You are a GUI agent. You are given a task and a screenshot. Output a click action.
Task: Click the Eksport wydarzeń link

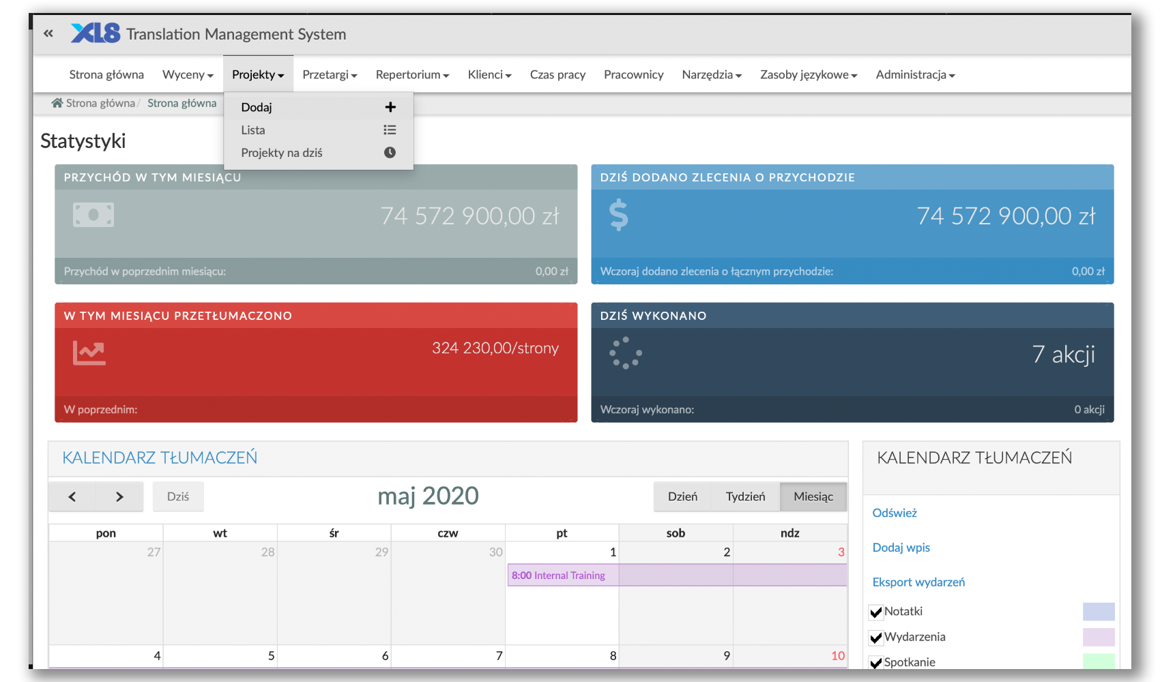click(x=918, y=582)
